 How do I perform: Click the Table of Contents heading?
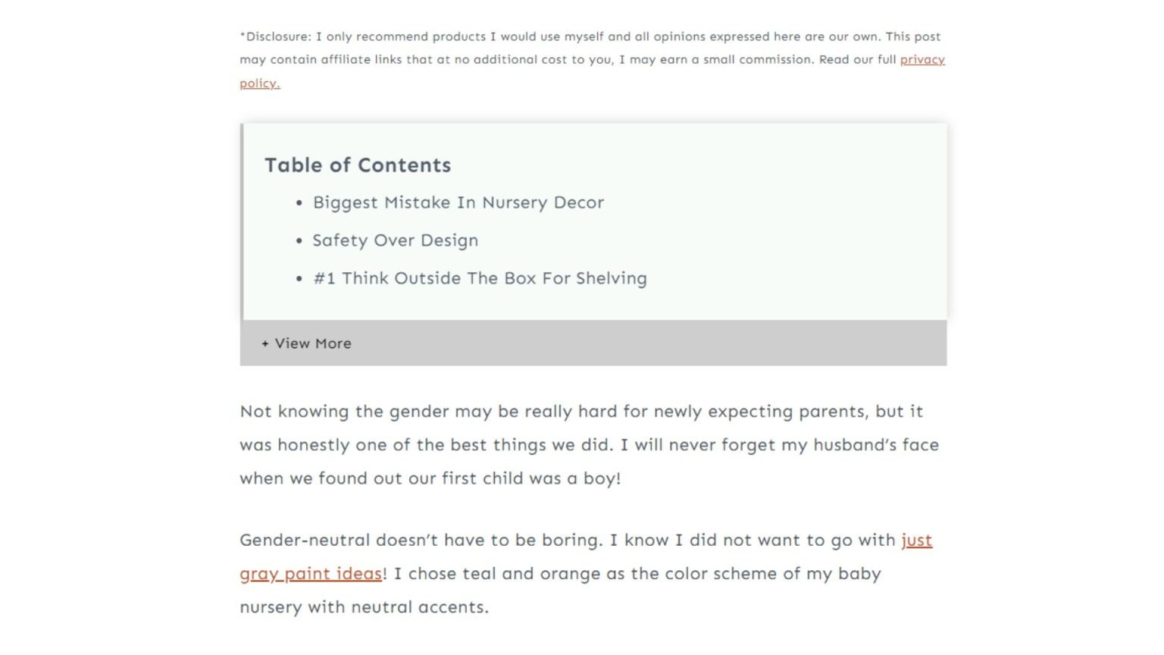[x=358, y=165]
